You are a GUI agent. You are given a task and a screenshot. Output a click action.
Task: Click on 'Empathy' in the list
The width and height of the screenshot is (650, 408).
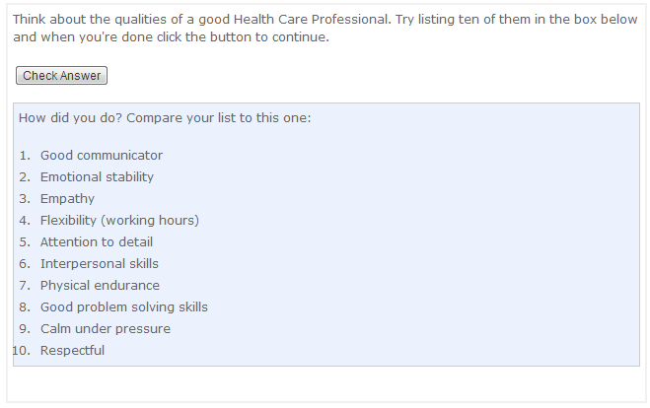(x=67, y=199)
